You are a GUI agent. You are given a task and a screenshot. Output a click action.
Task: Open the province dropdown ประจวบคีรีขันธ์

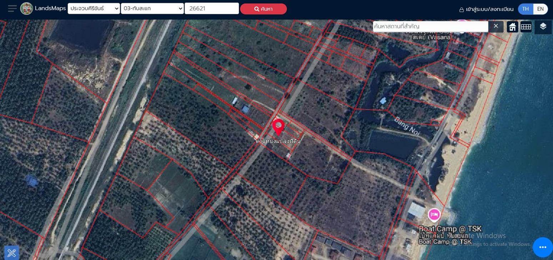pyautogui.click(x=94, y=9)
